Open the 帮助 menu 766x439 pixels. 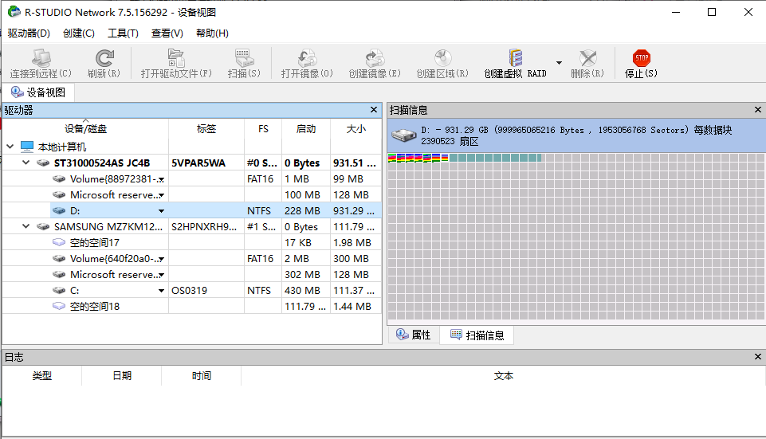point(212,33)
